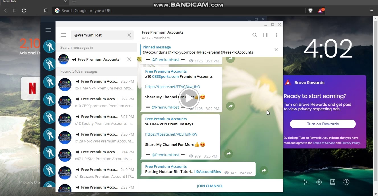Click the Found 5468 messages label

pyautogui.click(x=79, y=71)
